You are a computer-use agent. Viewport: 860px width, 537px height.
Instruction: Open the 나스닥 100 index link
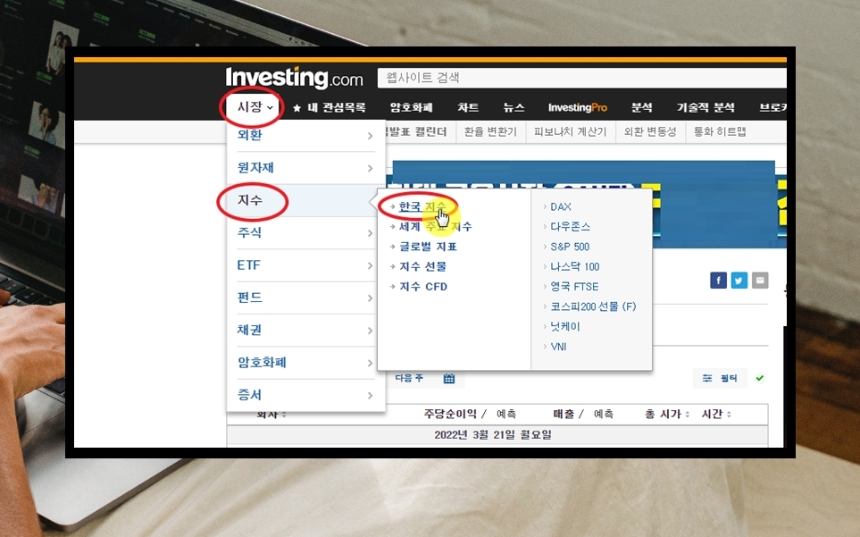tap(575, 266)
